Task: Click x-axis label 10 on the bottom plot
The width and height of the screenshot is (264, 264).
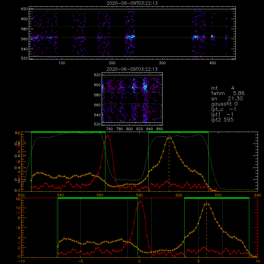Action: coord(258,261)
